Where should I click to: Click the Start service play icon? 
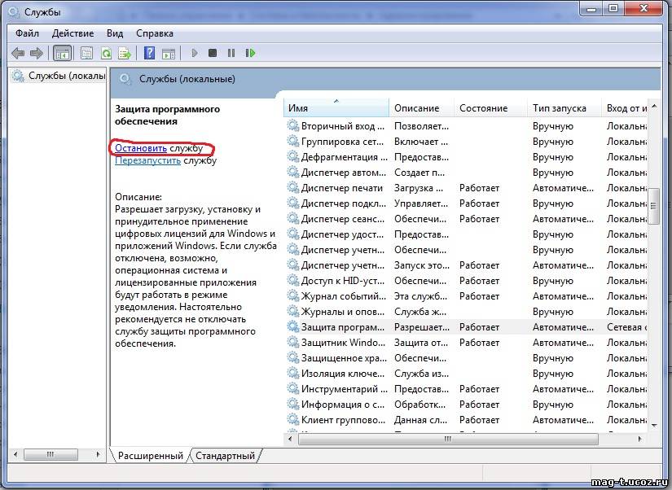click(195, 53)
